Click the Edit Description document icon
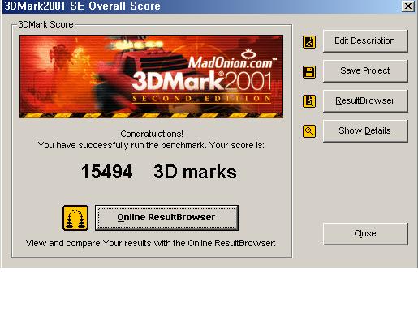 (309, 42)
